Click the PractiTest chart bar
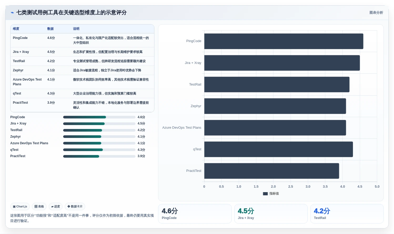 pyautogui.click(x=272, y=171)
